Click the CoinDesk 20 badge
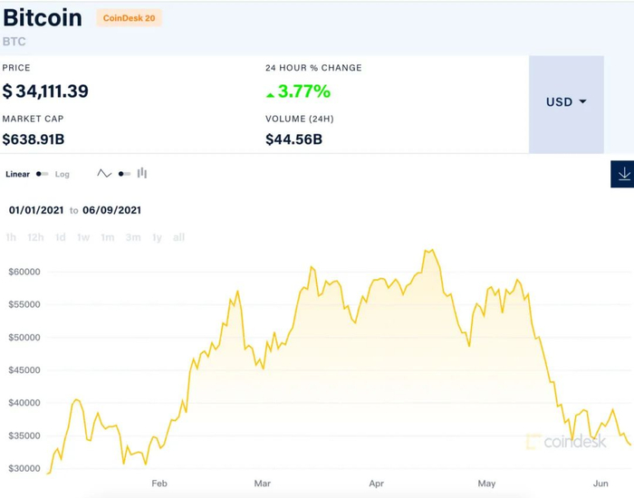 coord(129,17)
